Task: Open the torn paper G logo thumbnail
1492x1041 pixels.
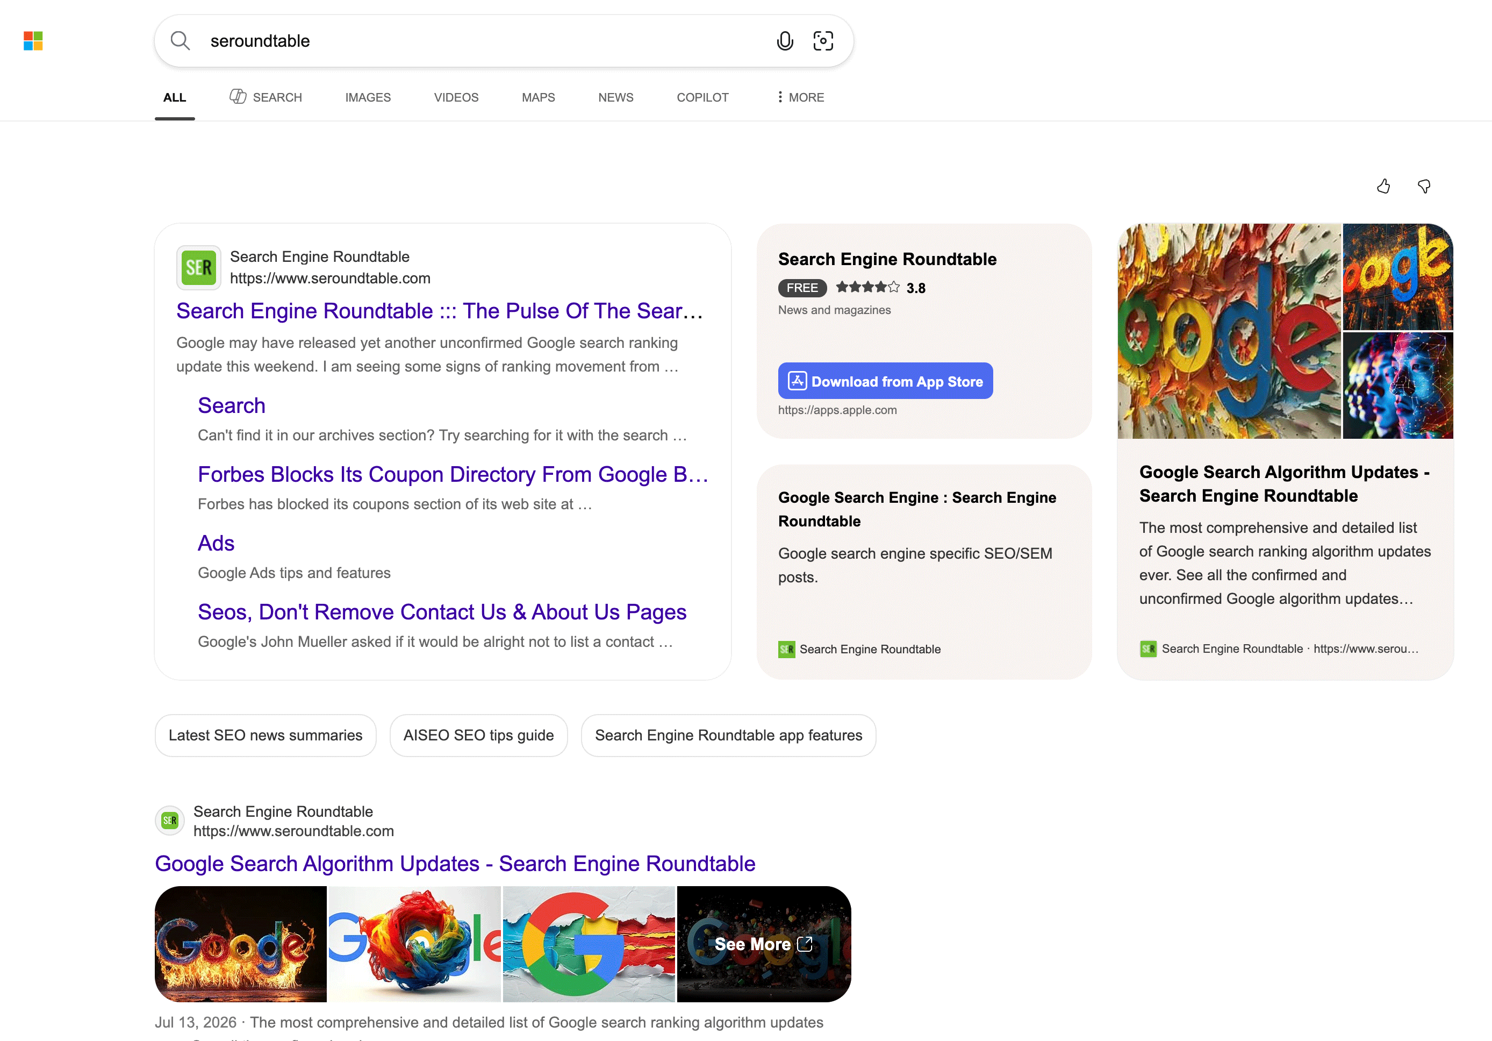Action: coord(589,944)
